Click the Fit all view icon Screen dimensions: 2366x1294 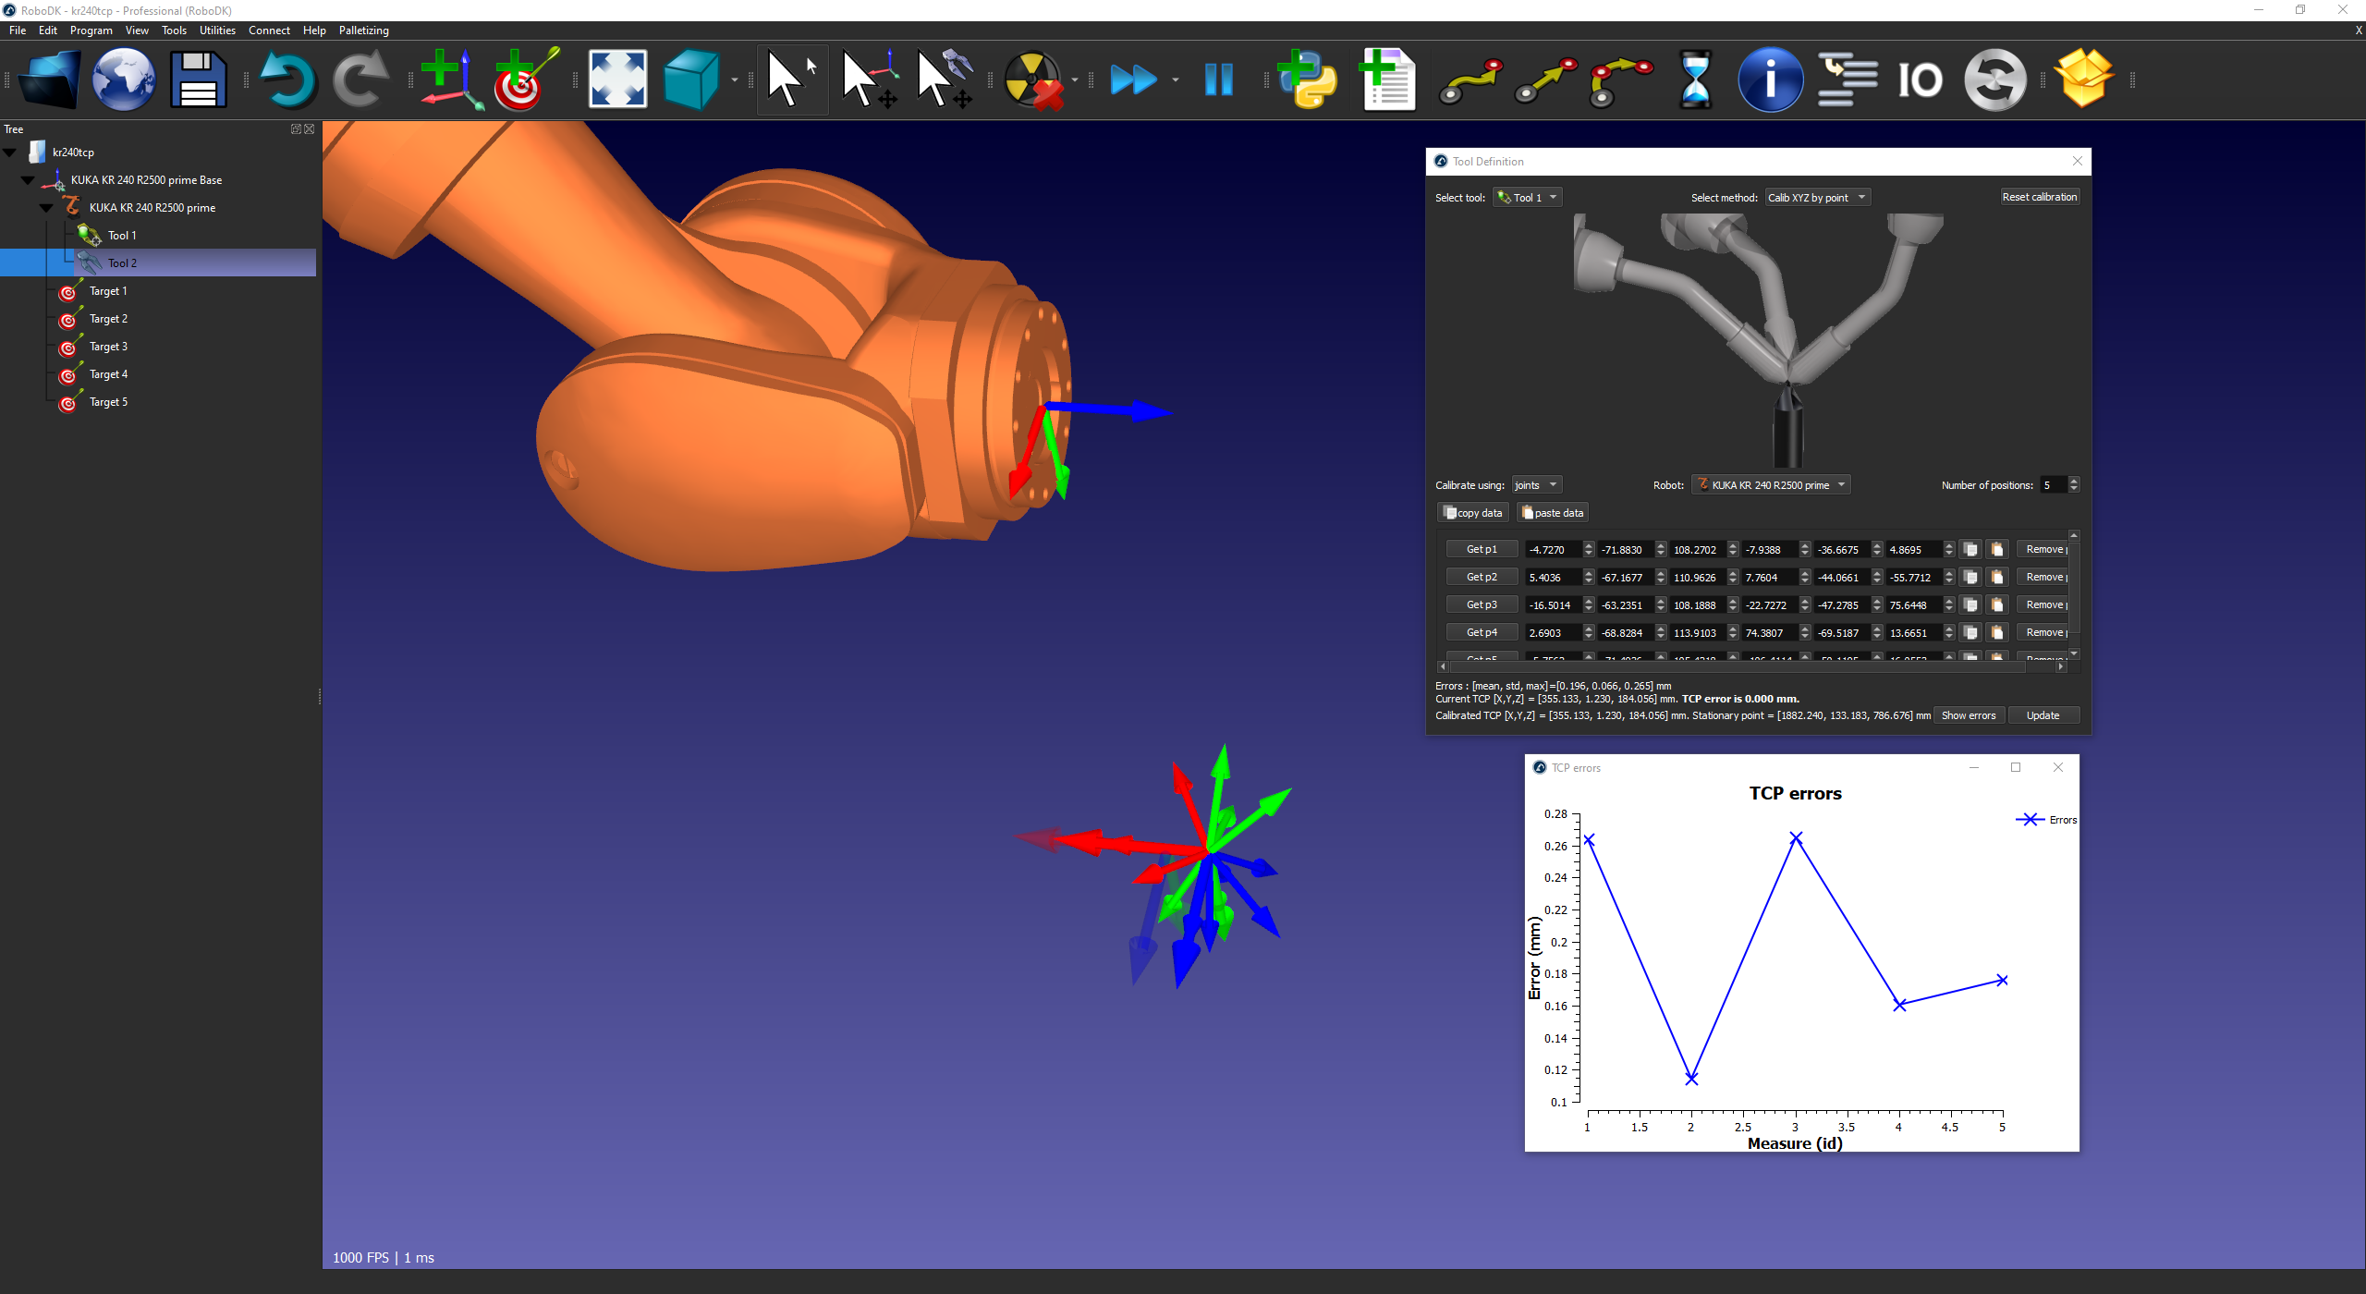pyautogui.click(x=617, y=80)
